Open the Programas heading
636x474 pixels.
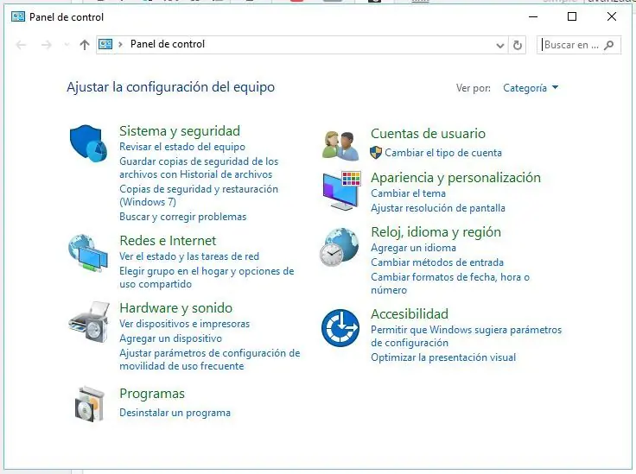pos(152,394)
